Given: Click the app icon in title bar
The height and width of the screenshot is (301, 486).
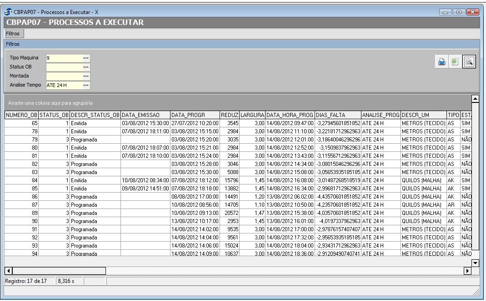Looking at the screenshot, I should [x=9, y=12].
